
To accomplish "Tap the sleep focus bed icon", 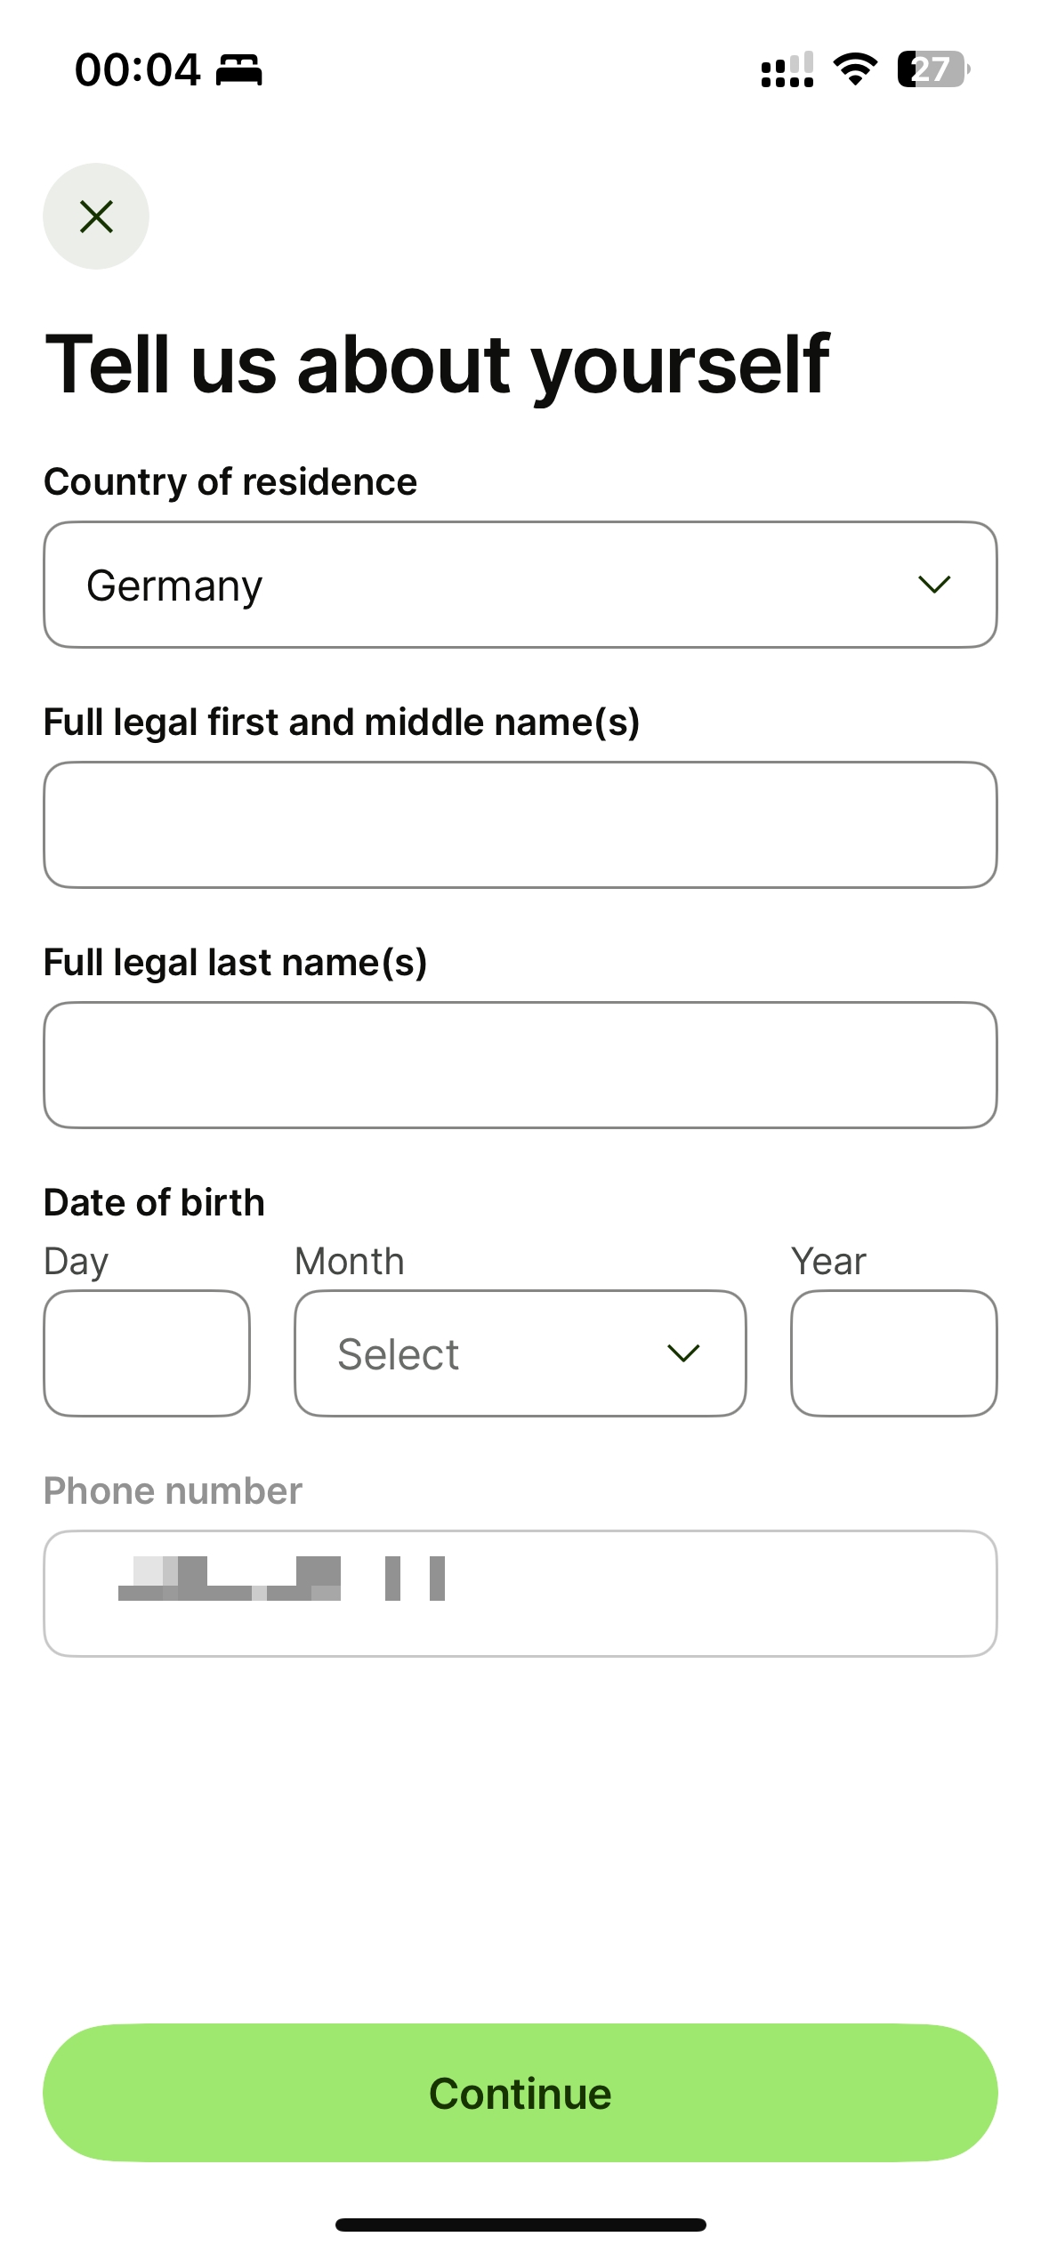I will (239, 70).
